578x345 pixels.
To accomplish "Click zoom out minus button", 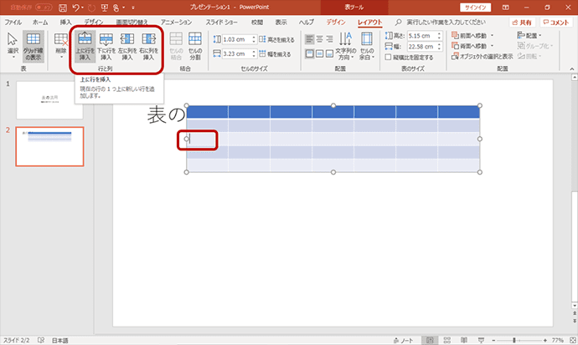I will pyautogui.click(x=493, y=341).
